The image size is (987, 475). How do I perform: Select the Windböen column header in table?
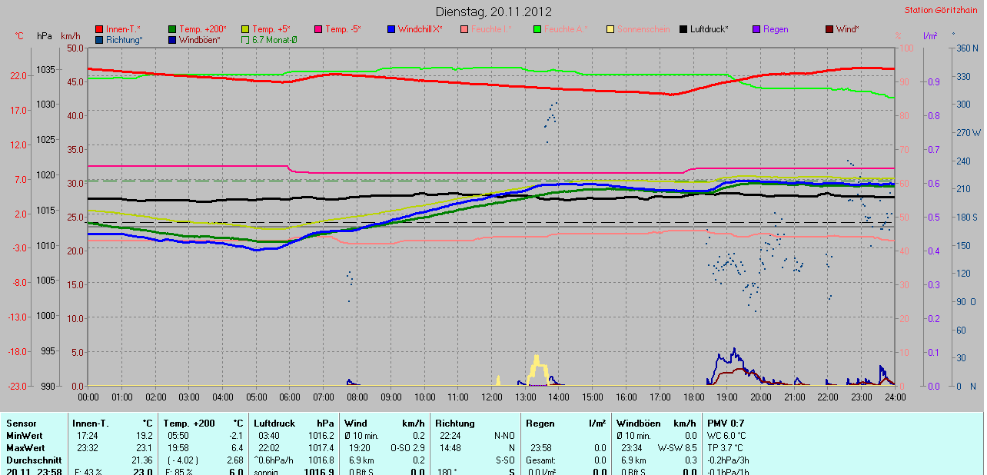tap(638, 424)
